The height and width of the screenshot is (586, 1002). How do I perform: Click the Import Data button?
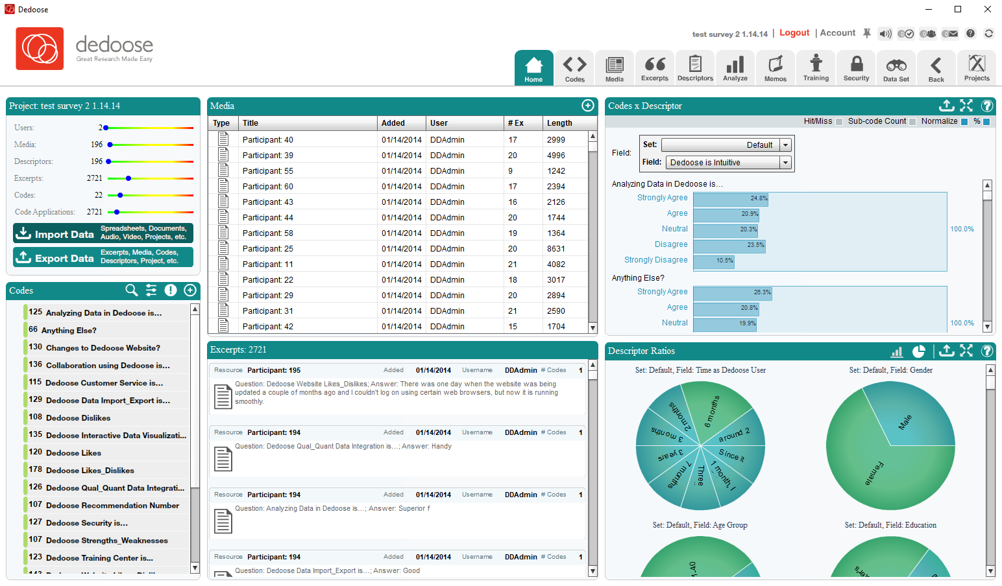(103, 233)
